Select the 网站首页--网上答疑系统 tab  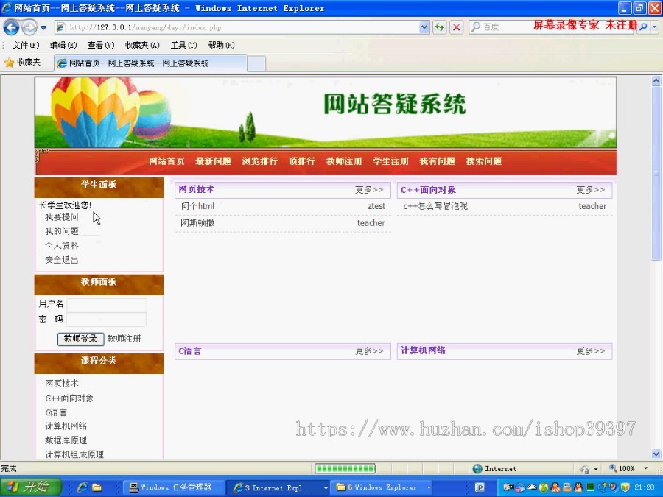click(x=150, y=63)
